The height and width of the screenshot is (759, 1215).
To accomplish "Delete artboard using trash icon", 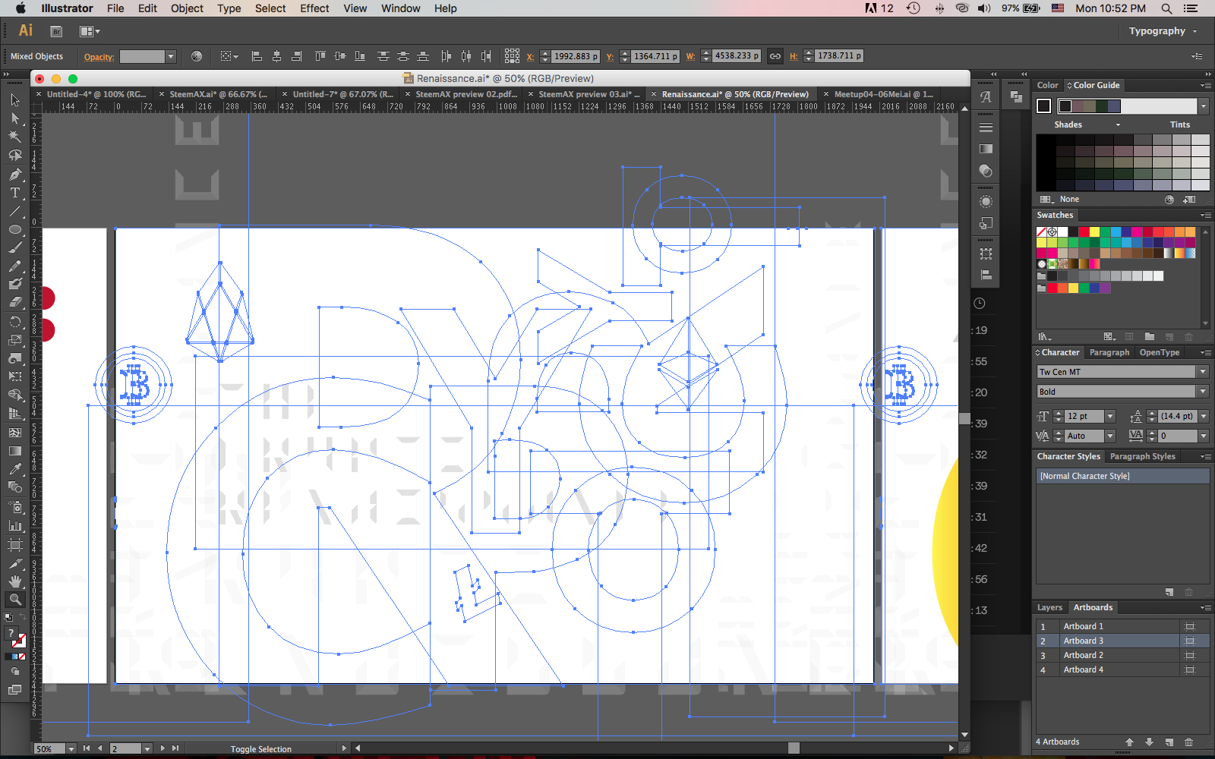I will point(1188,742).
